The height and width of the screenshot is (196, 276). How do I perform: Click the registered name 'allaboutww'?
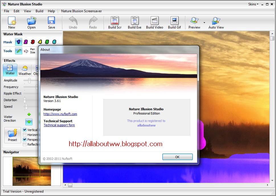click(146, 125)
